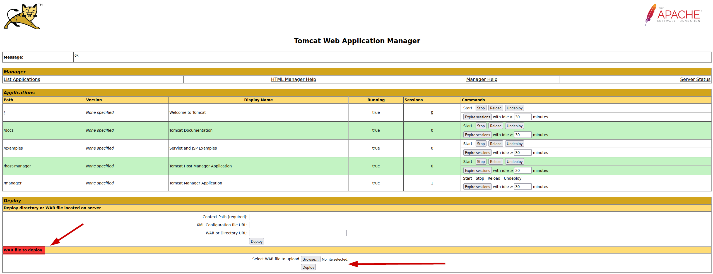View sessions count for /examples
The width and height of the screenshot is (713, 274).
coord(432,148)
